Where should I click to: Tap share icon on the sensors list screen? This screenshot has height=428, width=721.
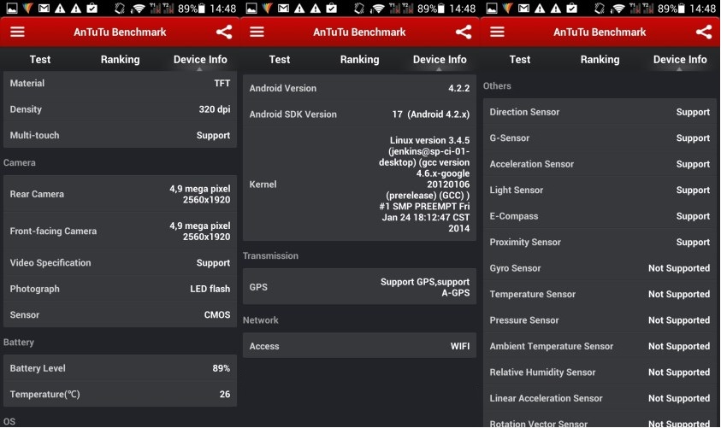[x=704, y=32]
